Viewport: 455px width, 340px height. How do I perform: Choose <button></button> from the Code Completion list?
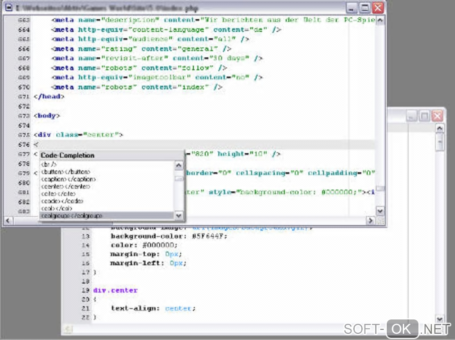coord(66,172)
